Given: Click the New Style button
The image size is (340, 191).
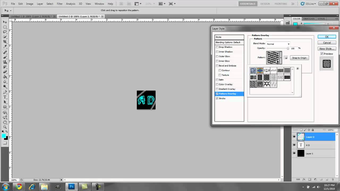Looking at the screenshot, I should (327, 49).
